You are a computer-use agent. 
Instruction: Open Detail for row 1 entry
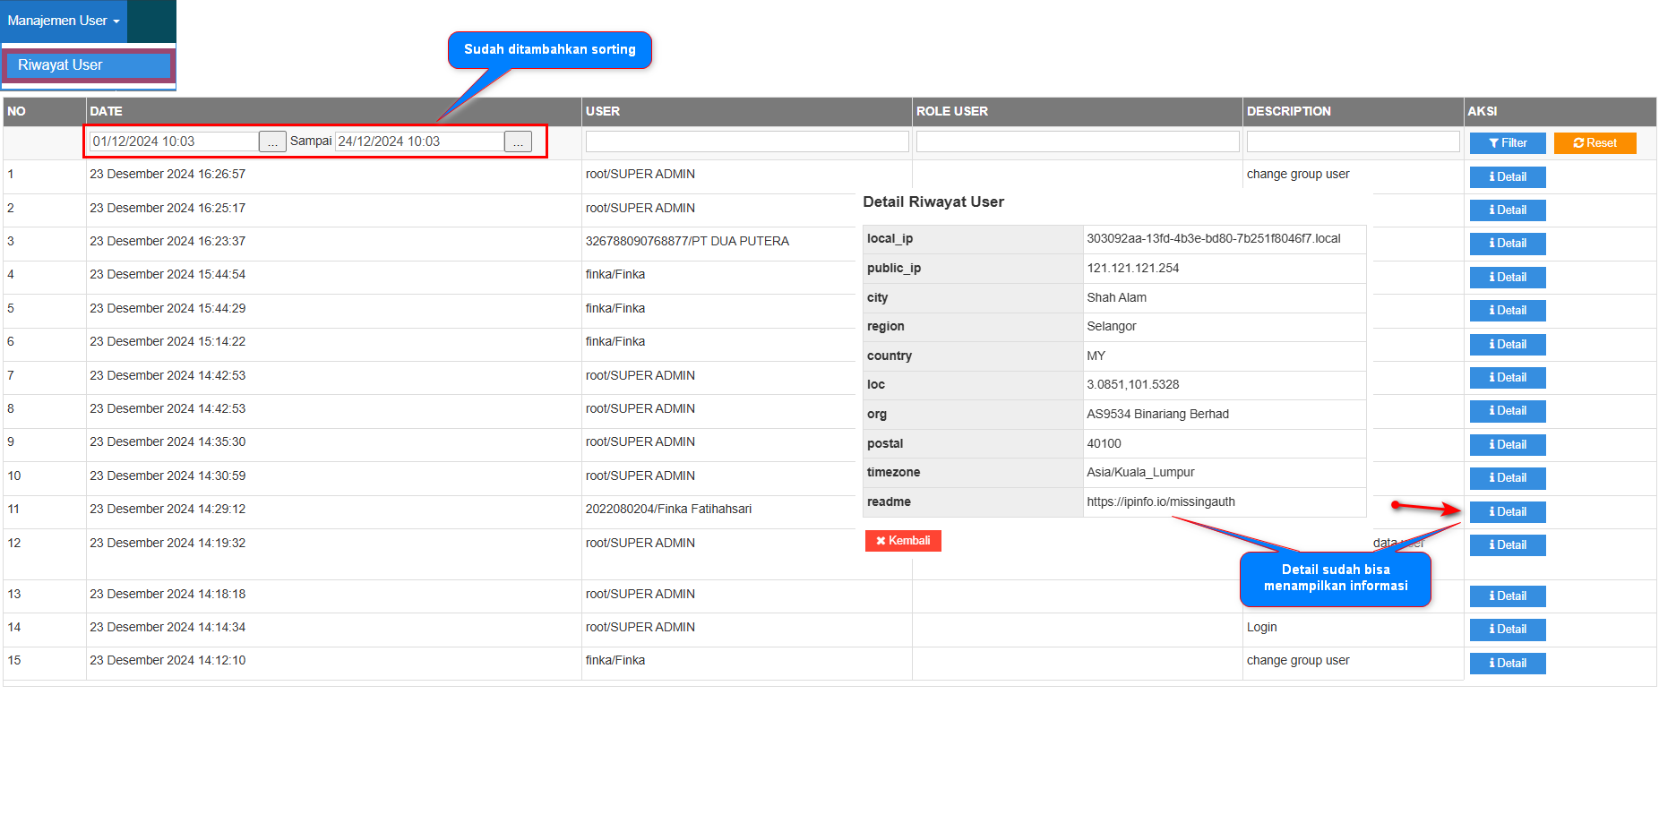tap(1507, 177)
